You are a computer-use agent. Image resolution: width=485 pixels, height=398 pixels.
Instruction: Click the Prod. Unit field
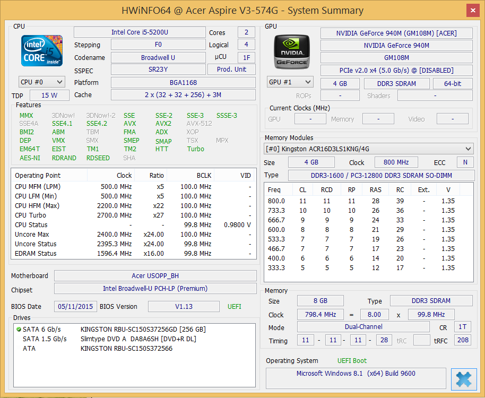click(x=231, y=70)
